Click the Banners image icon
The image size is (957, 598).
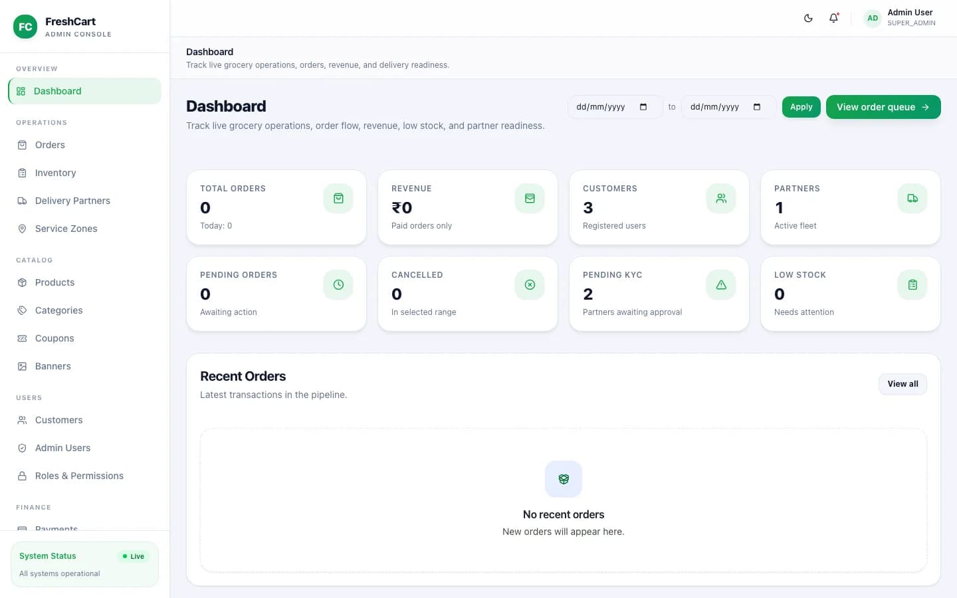point(22,366)
